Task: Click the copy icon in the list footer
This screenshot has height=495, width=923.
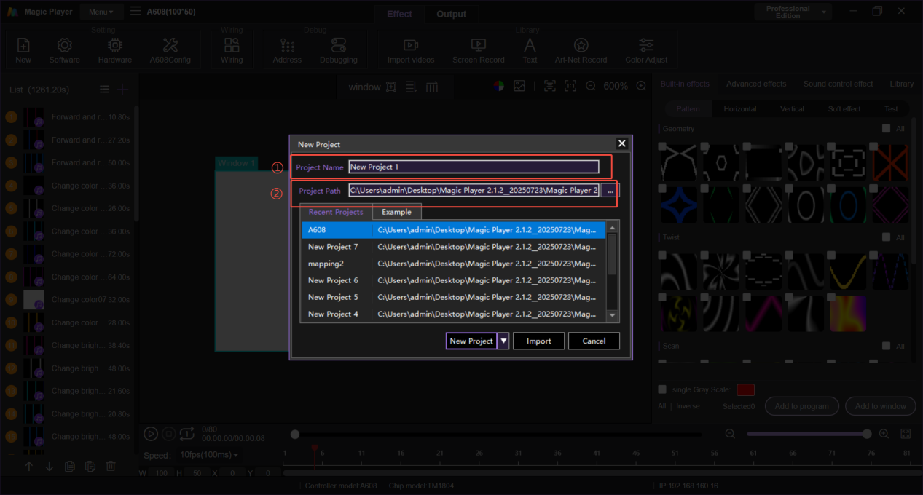Action: tap(70, 467)
